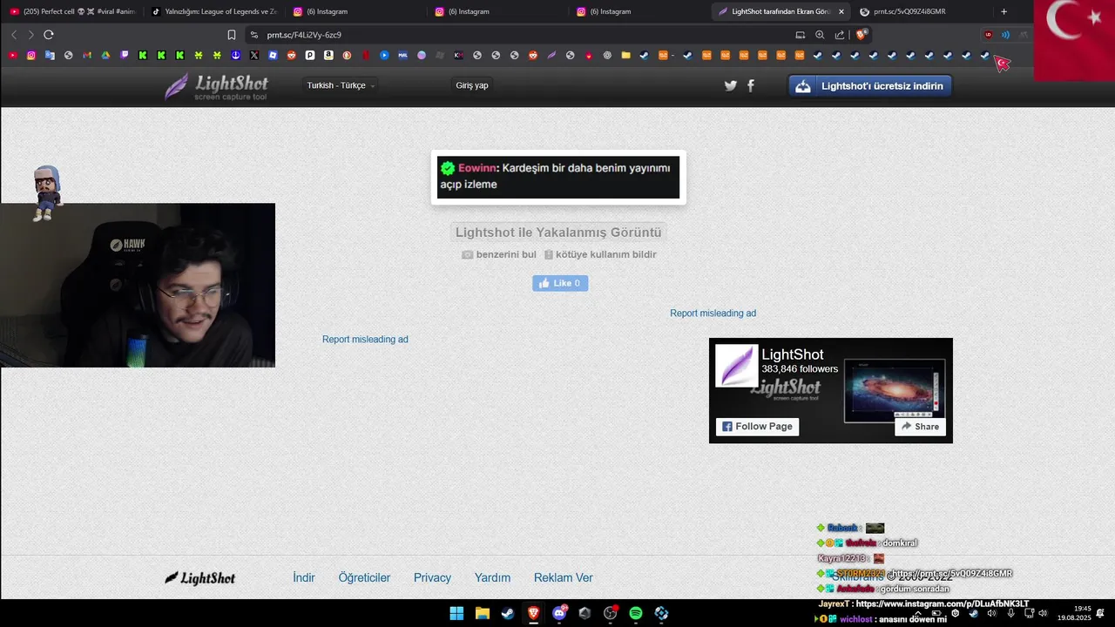Image resolution: width=1115 pixels, height=627 pixels.
Task: Click the LightShot logo in header
Action: click(216, 86)
